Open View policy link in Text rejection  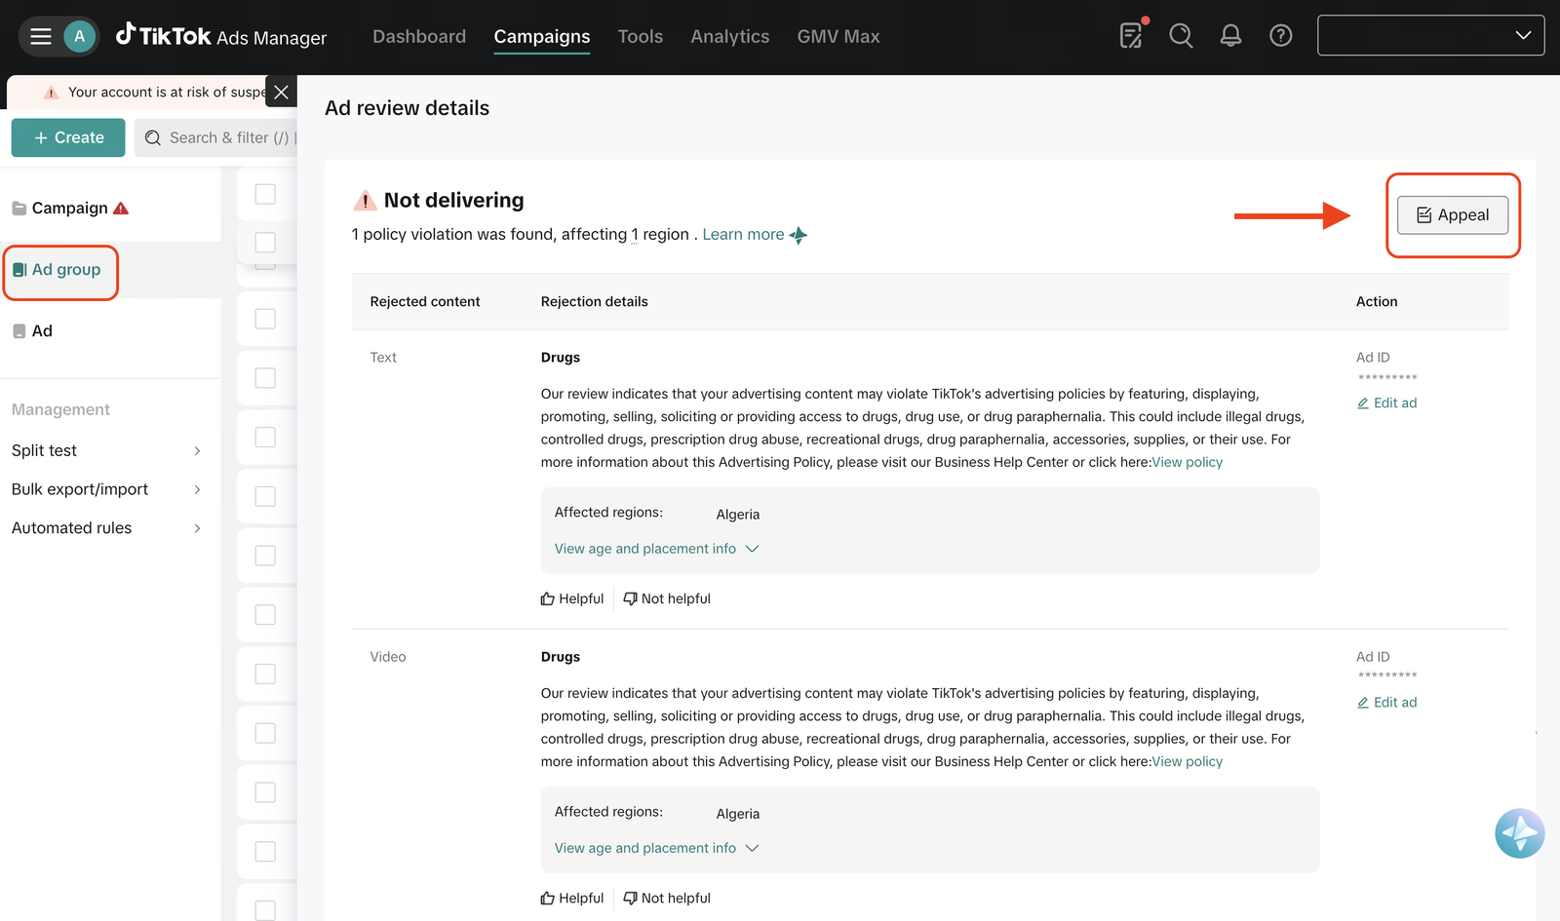pyautogui.click(x=1187, y=462)
